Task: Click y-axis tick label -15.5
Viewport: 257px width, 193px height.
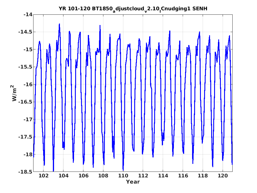Action: coord(25,67)
